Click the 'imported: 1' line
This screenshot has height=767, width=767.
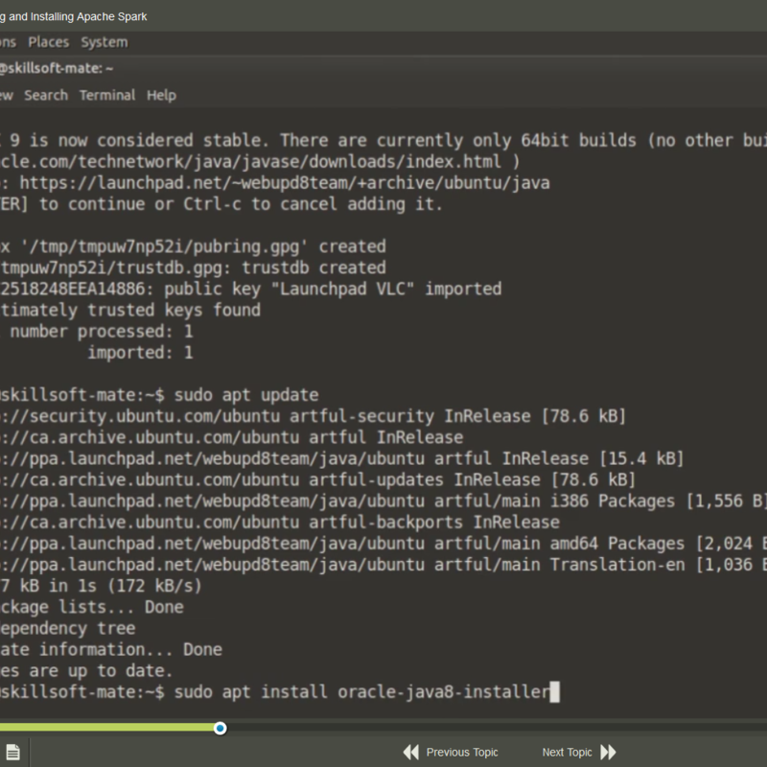[x=140, y=353]
